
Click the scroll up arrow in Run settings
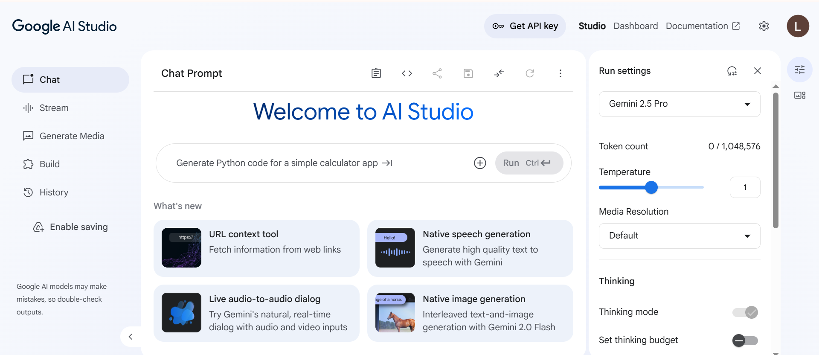coord(776,87)
